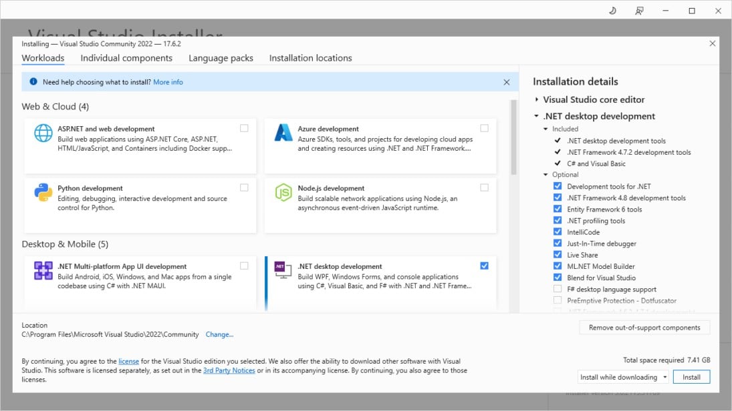Toggle dark theme with the moon icon
The width and height of the screenshot is (732, 411).
(613, 10)
